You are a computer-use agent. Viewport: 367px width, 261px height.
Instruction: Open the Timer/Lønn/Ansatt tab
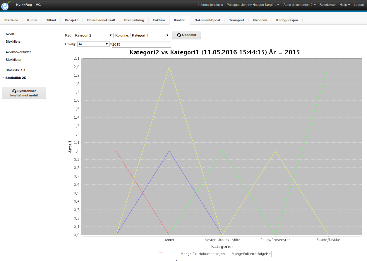point(101,20)
